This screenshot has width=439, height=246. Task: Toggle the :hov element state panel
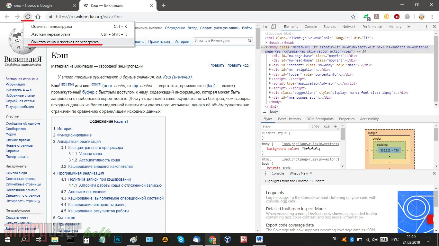pos(315,127)
